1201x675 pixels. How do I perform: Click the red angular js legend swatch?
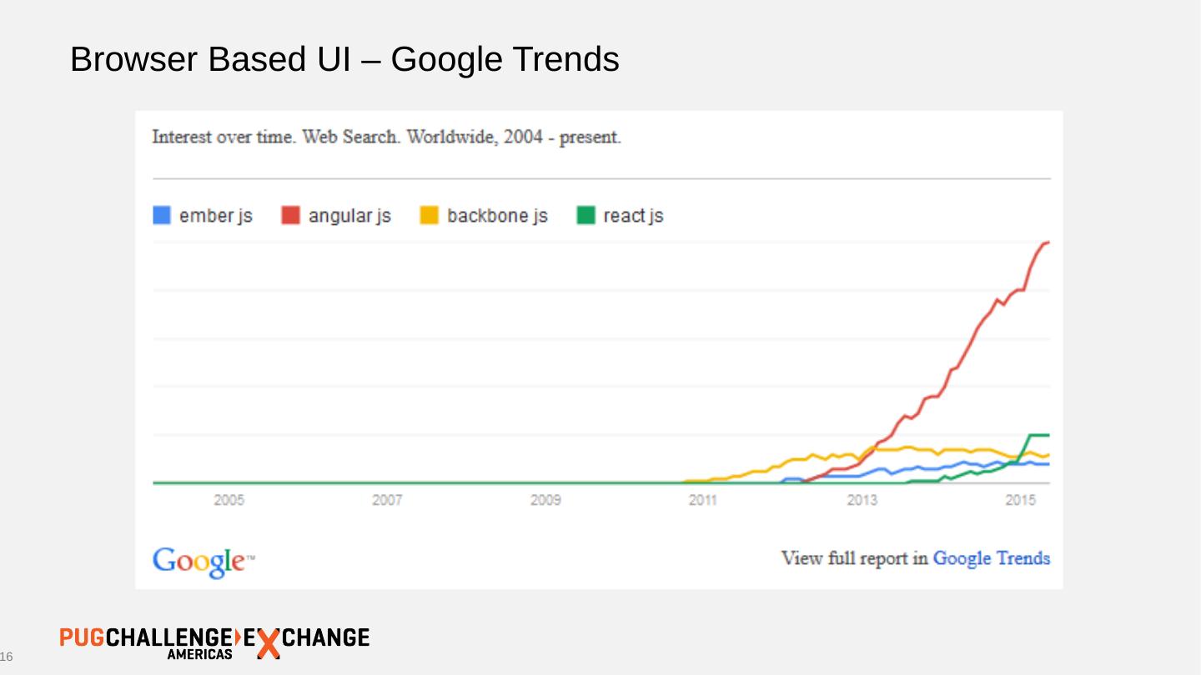tap(290, 216)
